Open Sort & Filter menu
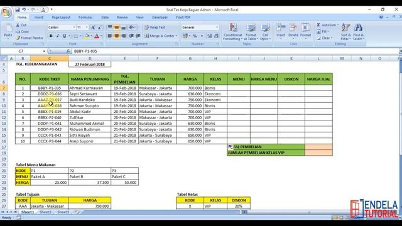402x226 pixels. coord(345,32)
